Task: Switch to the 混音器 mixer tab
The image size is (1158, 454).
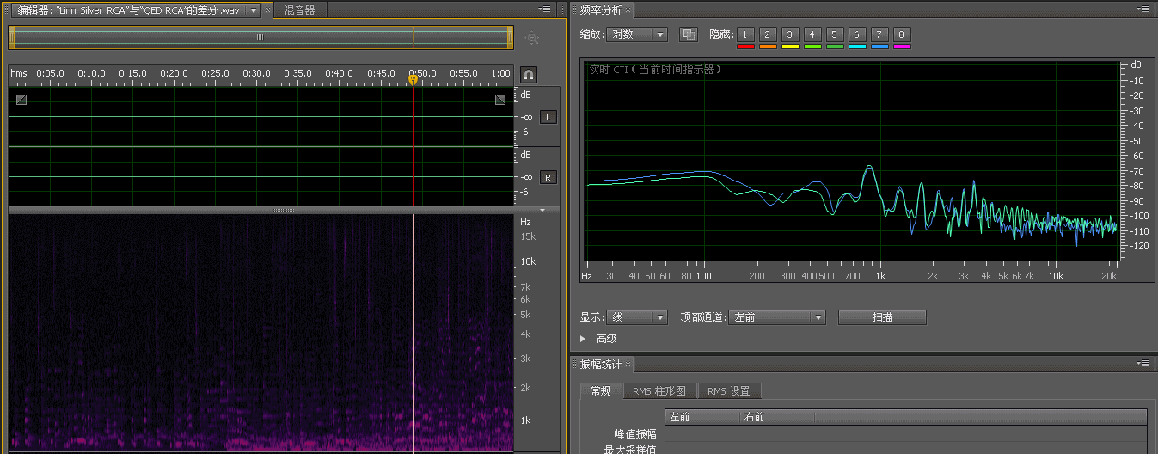Action: [x=299, y=10]
